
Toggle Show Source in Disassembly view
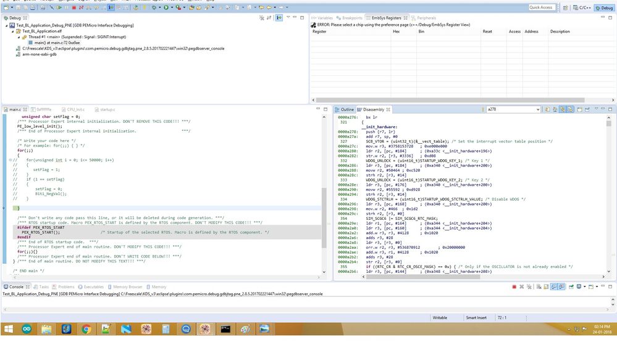570,109
